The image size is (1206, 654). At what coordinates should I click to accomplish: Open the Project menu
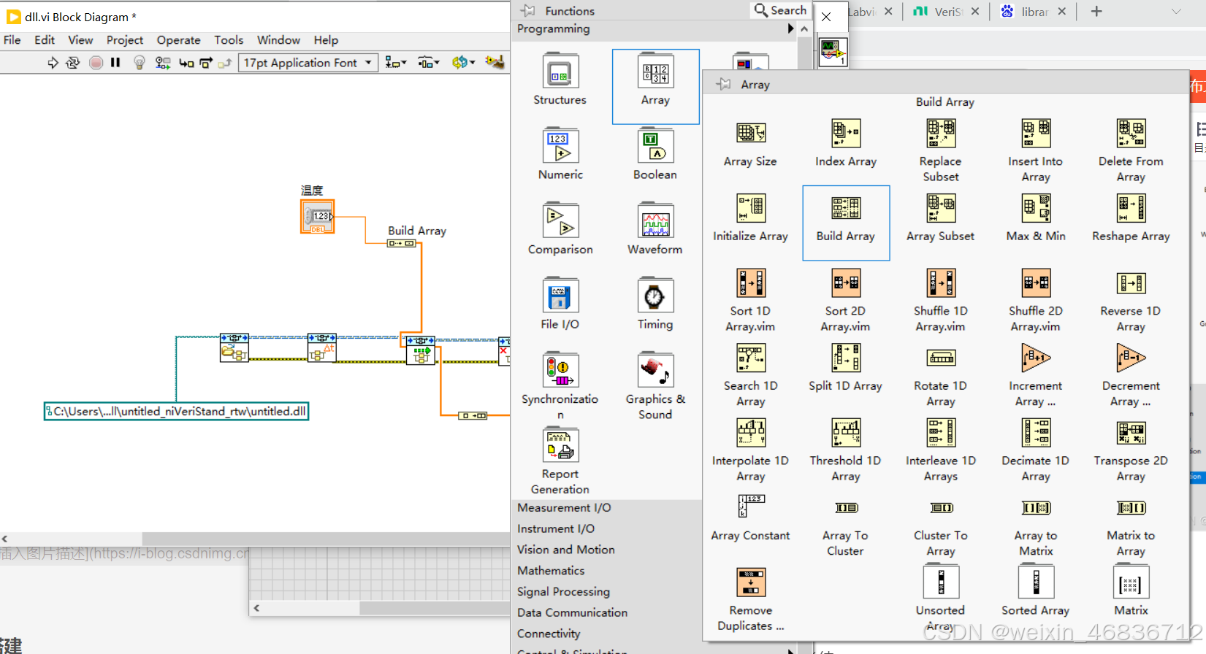click(x=125, y=40)
